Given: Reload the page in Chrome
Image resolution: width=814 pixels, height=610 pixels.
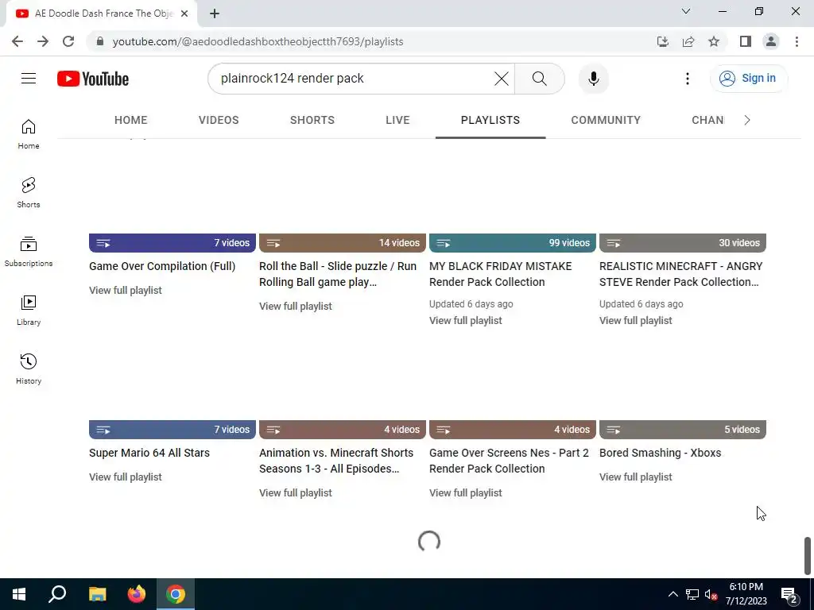Looking at the screenshot, I should (68, 41).
